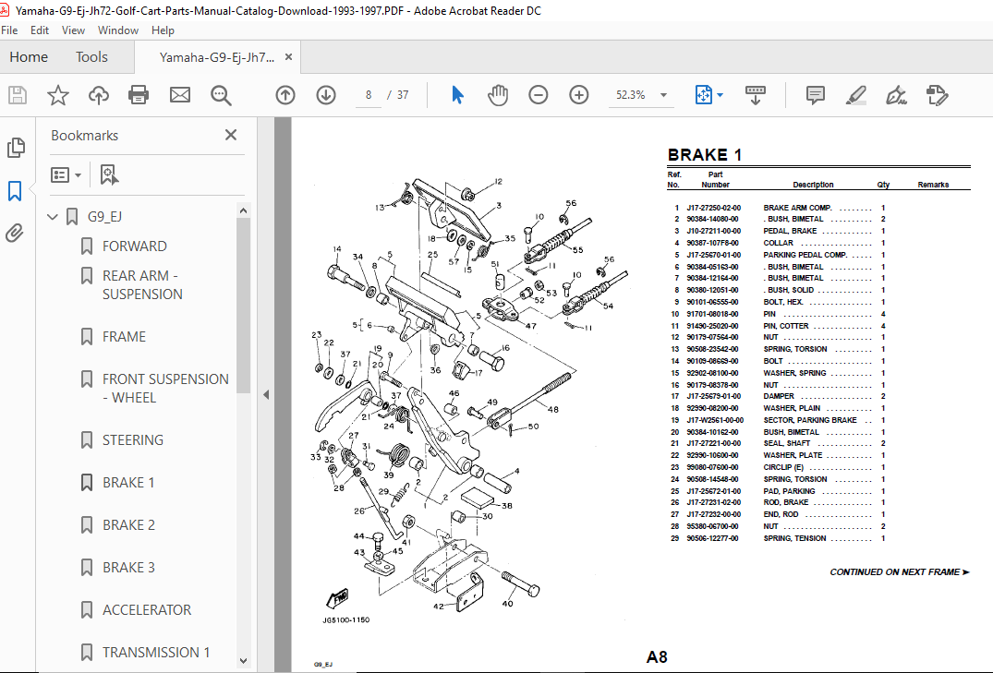The image size is (993, 673).
Task: Open the Sign document tool
Action: (896, 95)
